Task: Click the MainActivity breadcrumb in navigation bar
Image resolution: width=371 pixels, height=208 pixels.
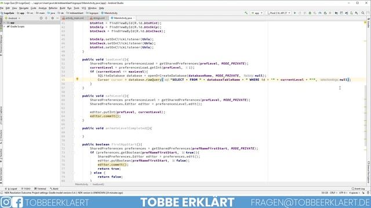Action: click(110, 13)
